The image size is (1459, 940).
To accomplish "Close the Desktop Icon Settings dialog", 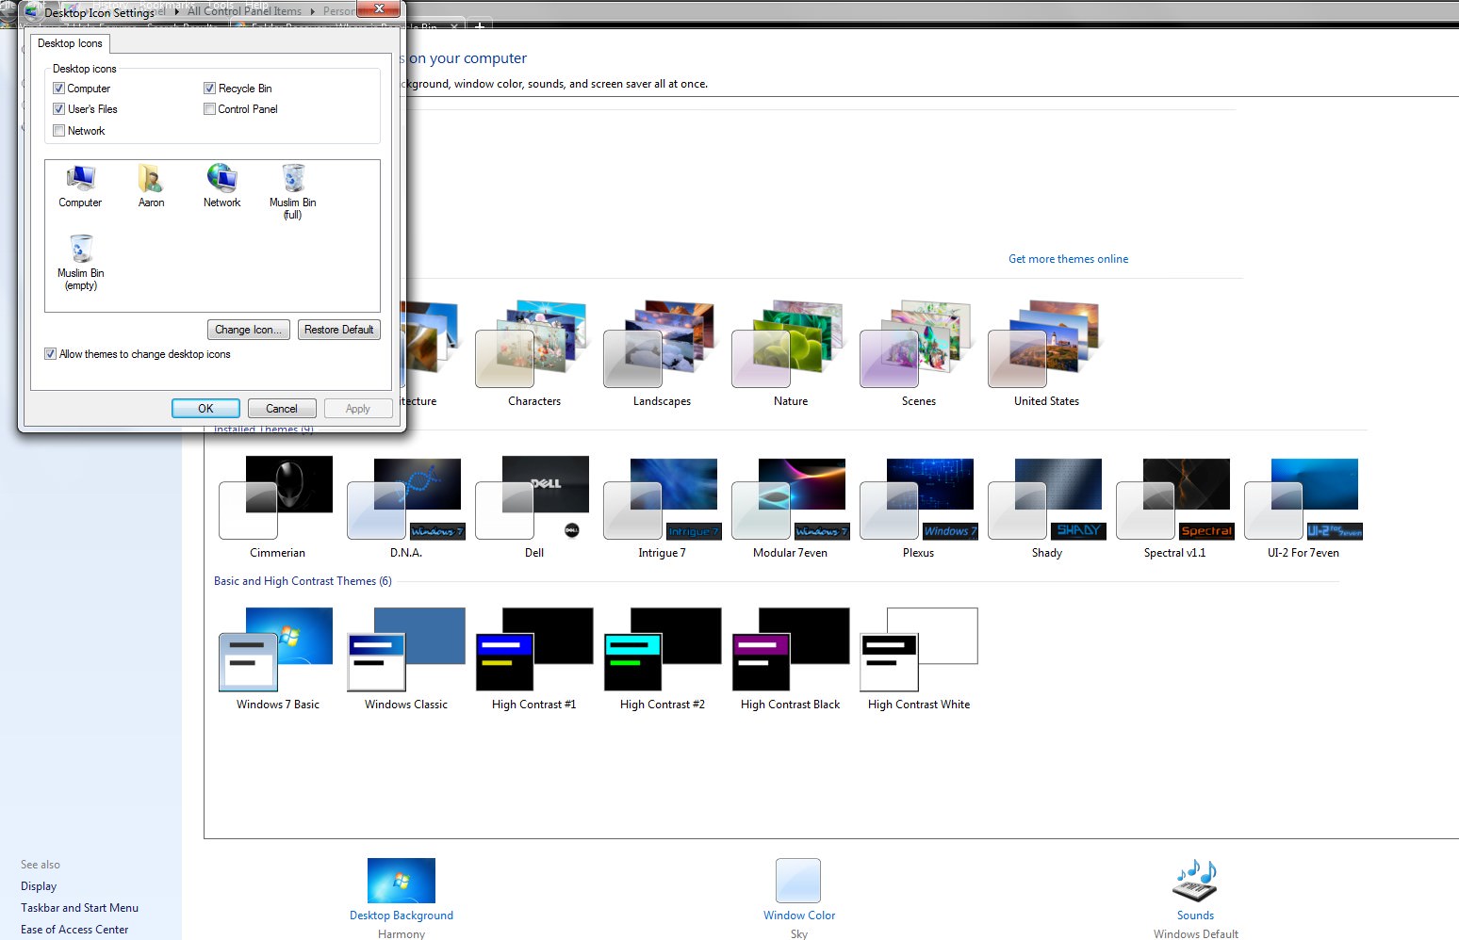I will [379, 8].
